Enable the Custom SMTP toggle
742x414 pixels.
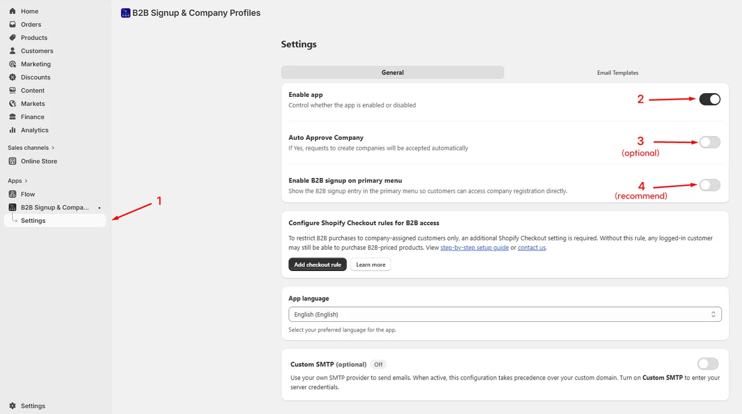pos(708,364)
